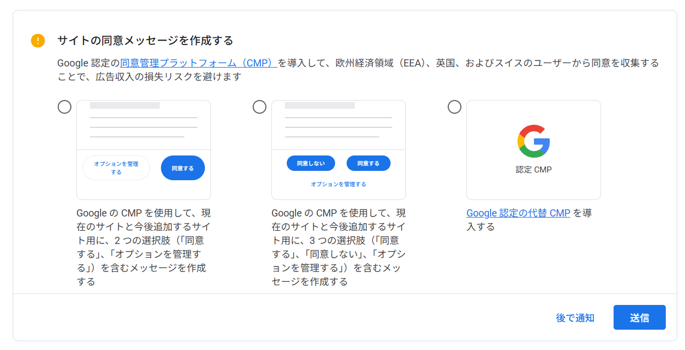The image size is (685, 350).
Task: Click the three-option consent preview thumbnail
Action: [x=338, y=150]
